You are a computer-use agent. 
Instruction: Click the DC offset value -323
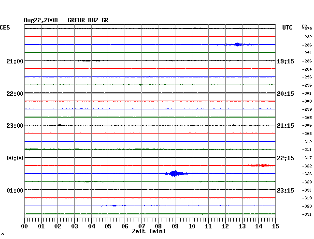click(307, 206)
